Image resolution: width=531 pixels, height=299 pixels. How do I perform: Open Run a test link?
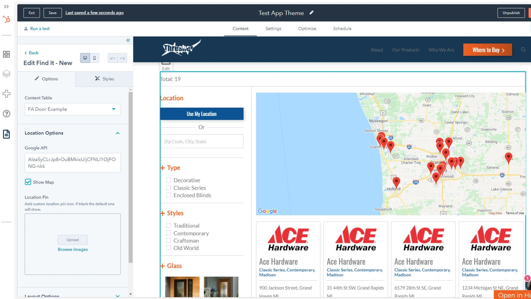40,29
